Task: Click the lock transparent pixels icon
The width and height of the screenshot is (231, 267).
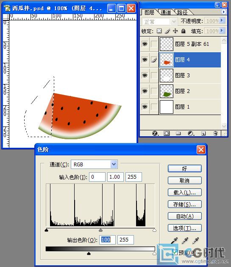Action: tap(159, 31)
